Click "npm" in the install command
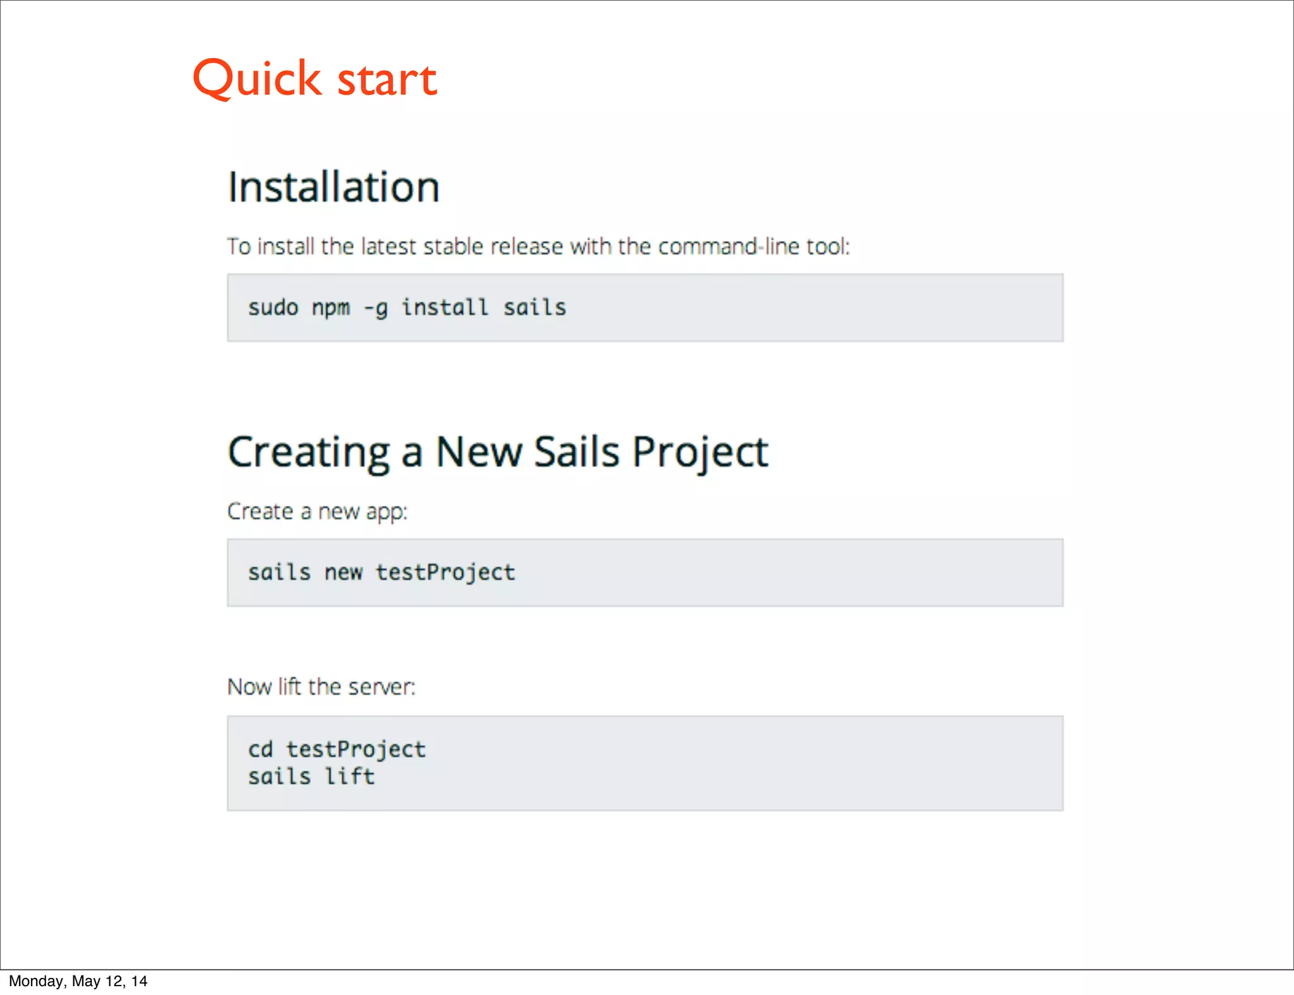 (330, 308)
